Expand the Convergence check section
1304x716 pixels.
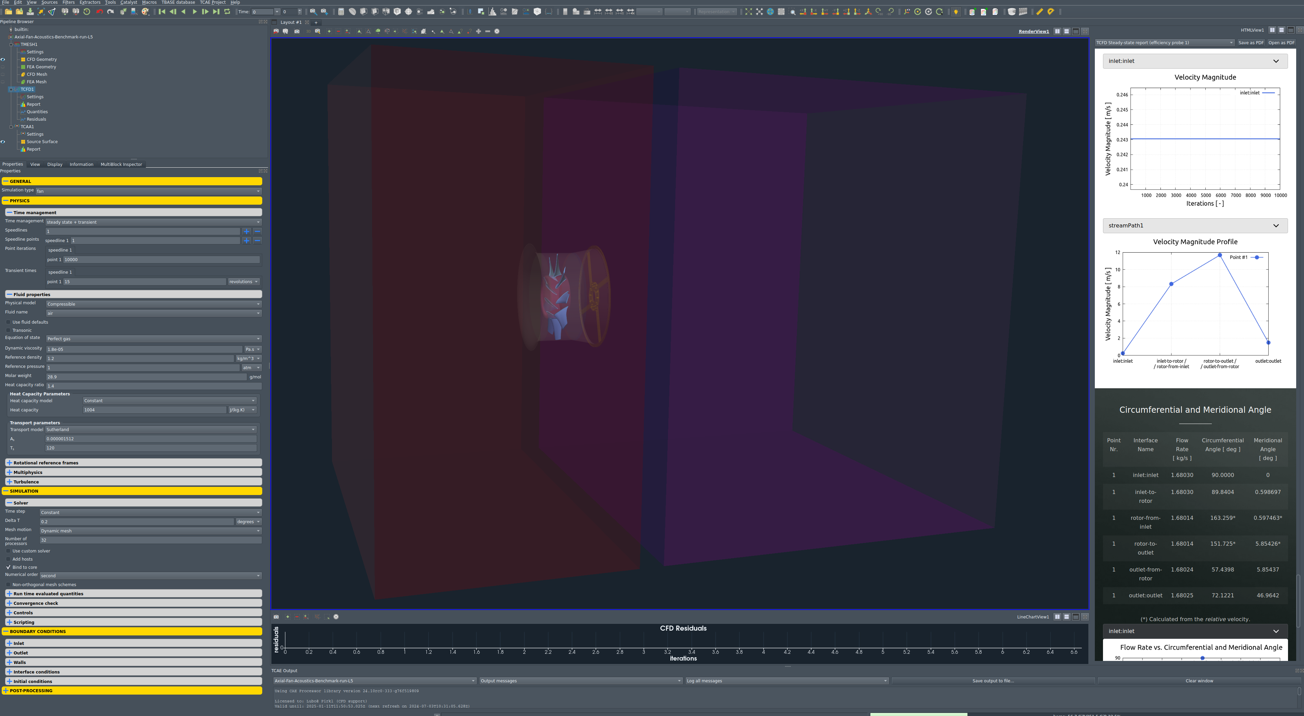click(x=134, y=603)
